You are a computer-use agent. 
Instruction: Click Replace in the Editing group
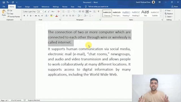(x=169, y=14)
